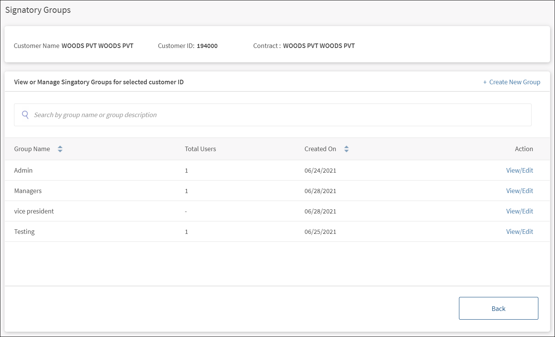Click the Group Name column header label

32,149
